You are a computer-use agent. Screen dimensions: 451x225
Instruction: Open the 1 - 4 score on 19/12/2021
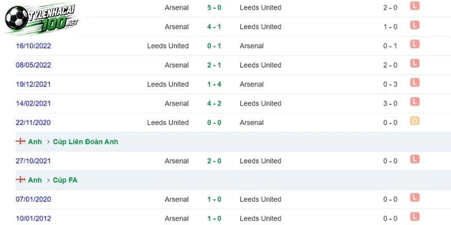click(214, 84)
